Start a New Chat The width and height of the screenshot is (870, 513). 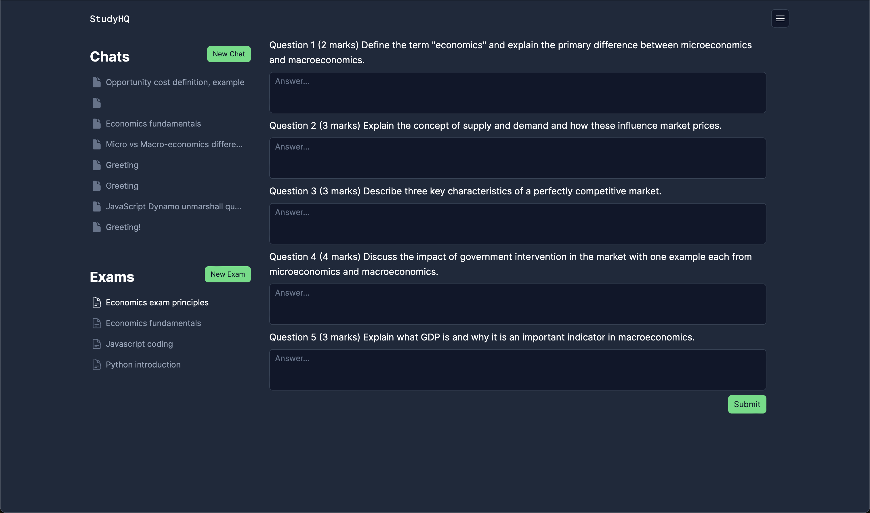(x=228, y=54)
